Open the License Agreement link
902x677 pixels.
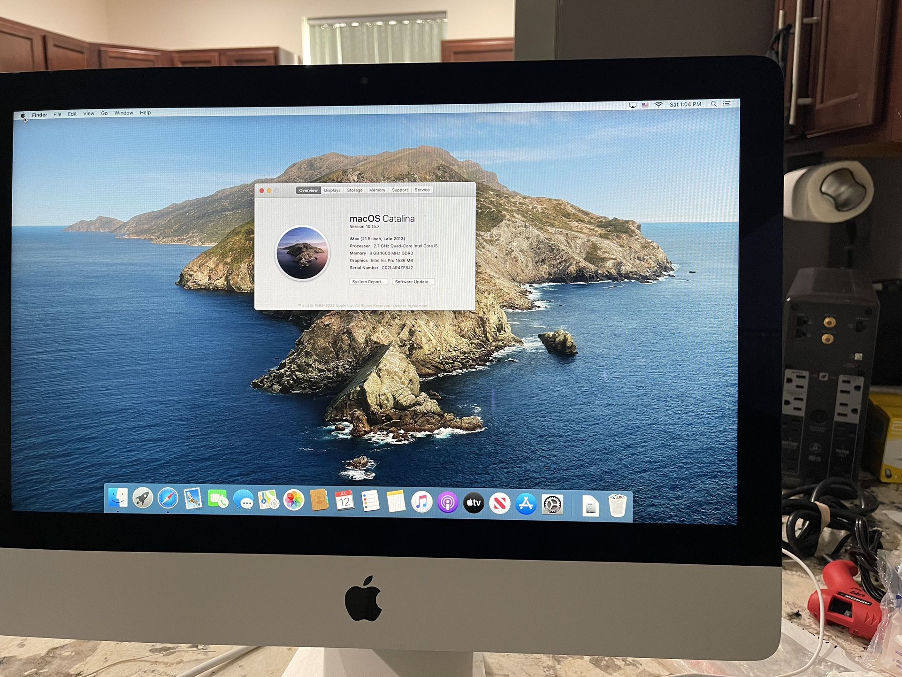tap(410, 306)
